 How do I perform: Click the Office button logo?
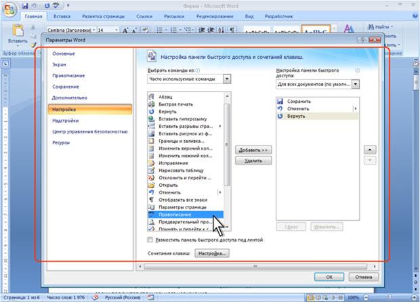coord(9,10)
